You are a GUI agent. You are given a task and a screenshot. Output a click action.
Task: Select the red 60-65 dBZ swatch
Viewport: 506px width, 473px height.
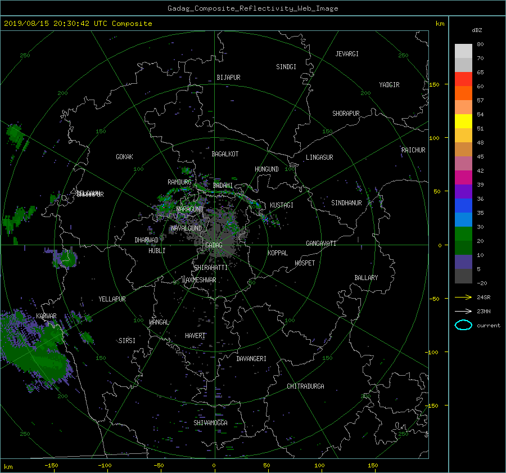463,79
